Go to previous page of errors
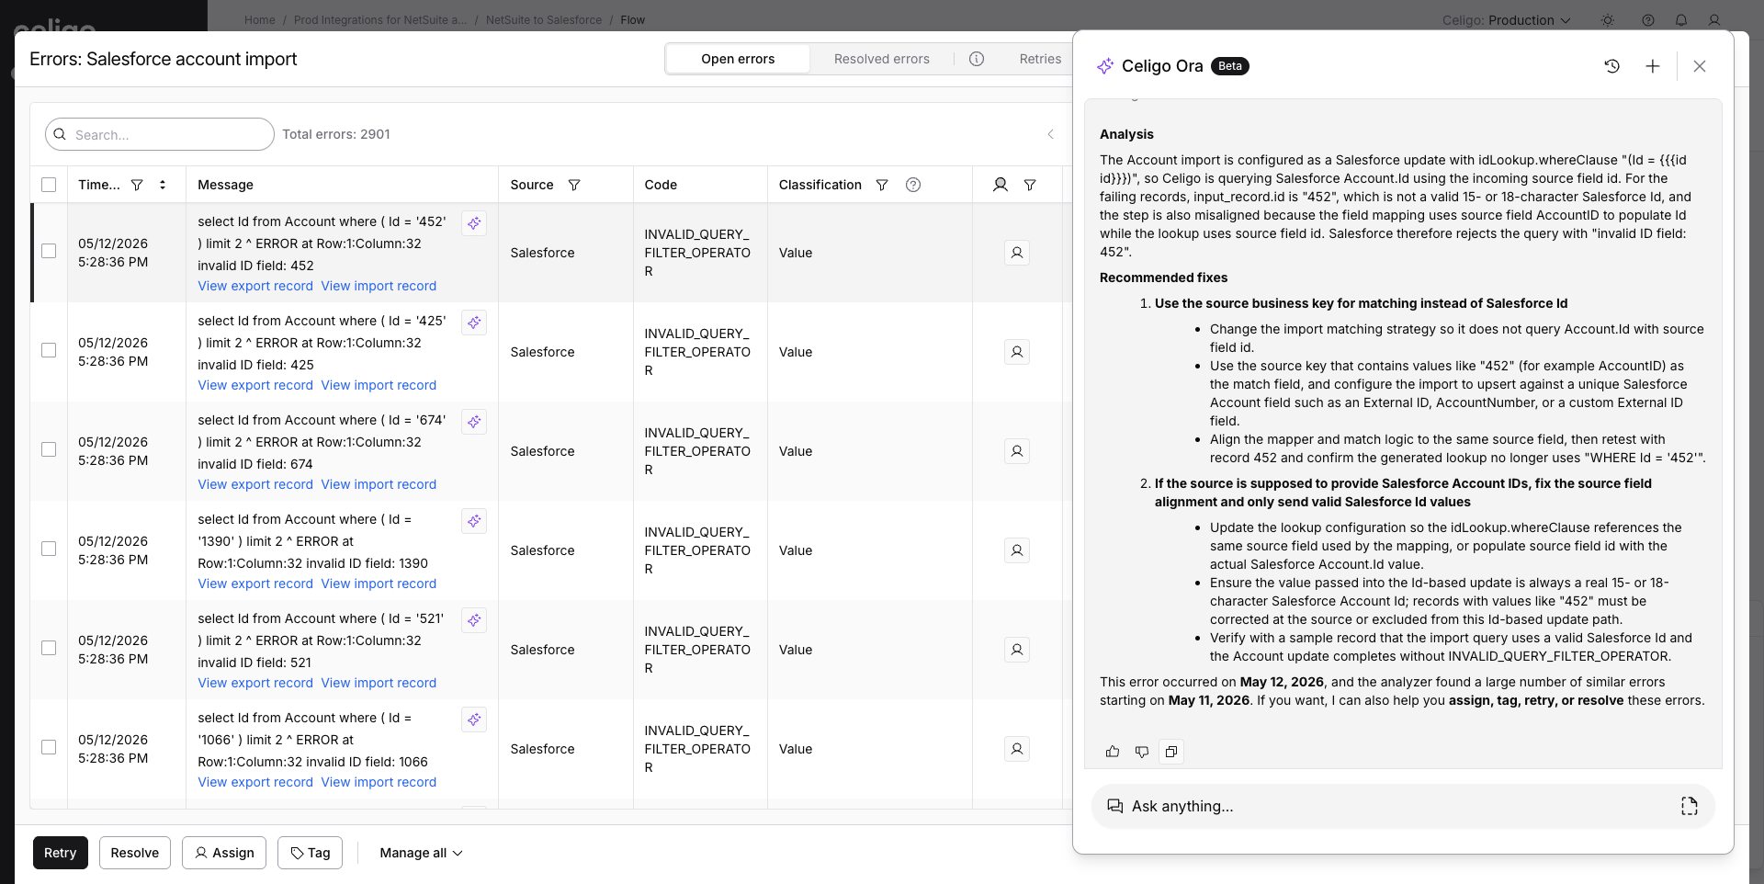Screen dimensions: 1764x884 click(1051, 134)
